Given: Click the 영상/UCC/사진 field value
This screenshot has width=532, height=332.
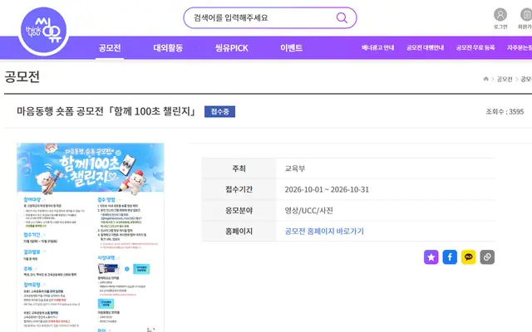Looking at the screenshot, I should coord(308,210).
